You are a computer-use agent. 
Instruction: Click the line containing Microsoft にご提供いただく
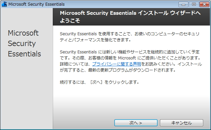pos(130,58)
